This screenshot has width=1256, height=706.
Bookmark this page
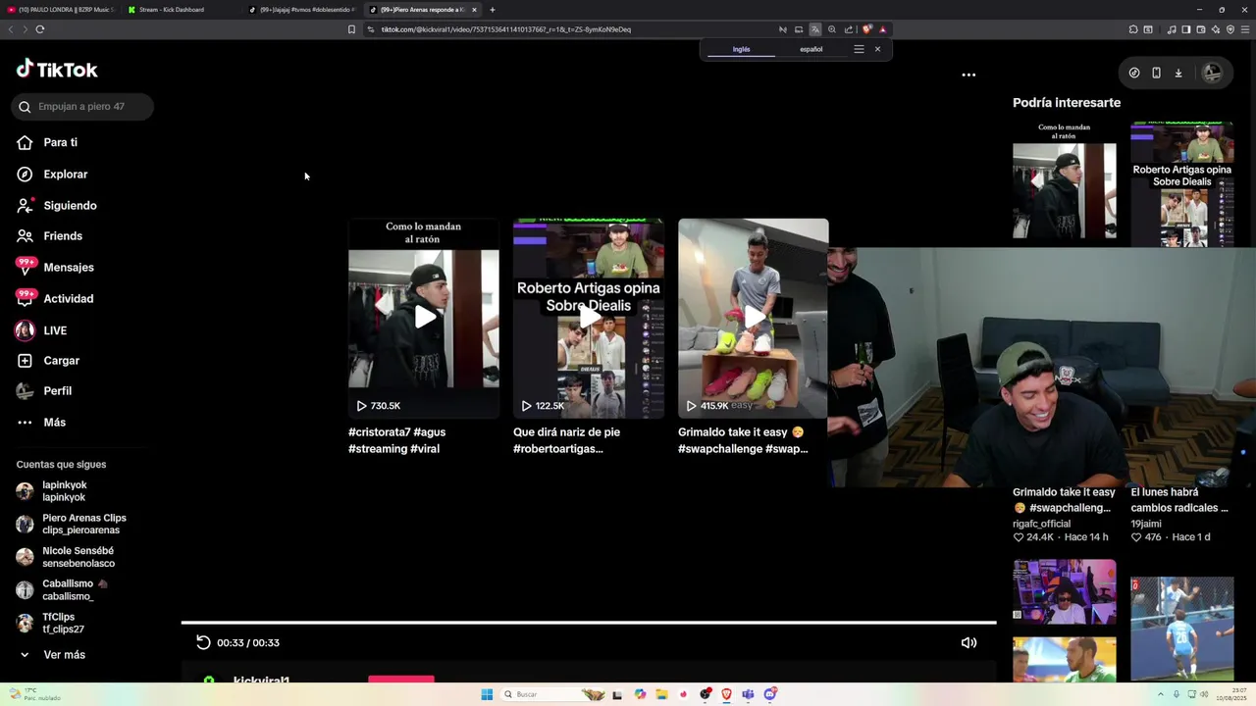(x=351, y=29)
